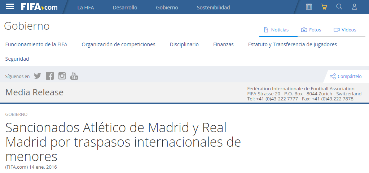Switch to the Fotos tab
The width and height of the screenshot is (369, 173).
311,30
